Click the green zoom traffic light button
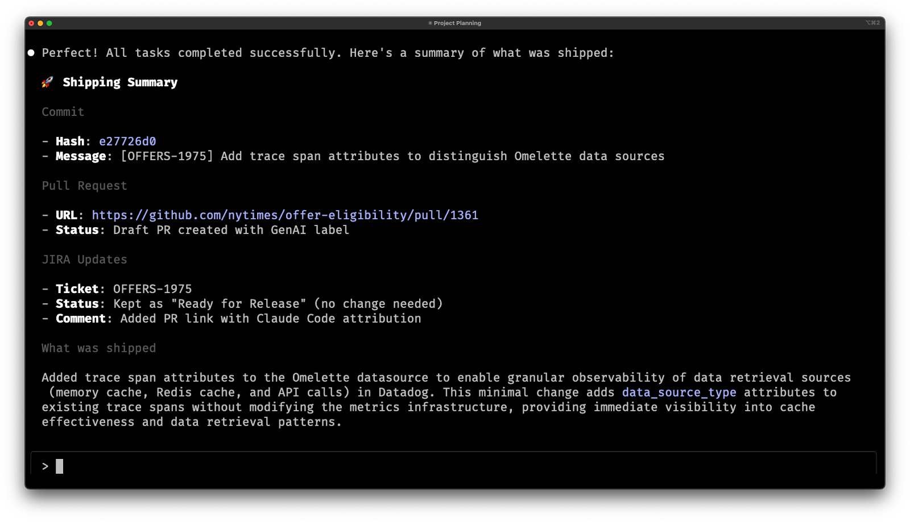This screenshot has height=522, width=910. tap(49, 23)
